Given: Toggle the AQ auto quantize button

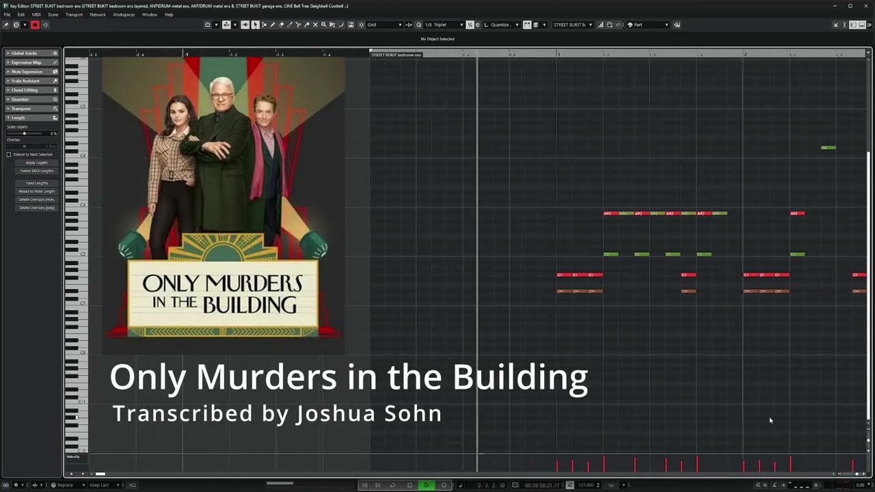Looking at the screenshot, I should (133, 485).
